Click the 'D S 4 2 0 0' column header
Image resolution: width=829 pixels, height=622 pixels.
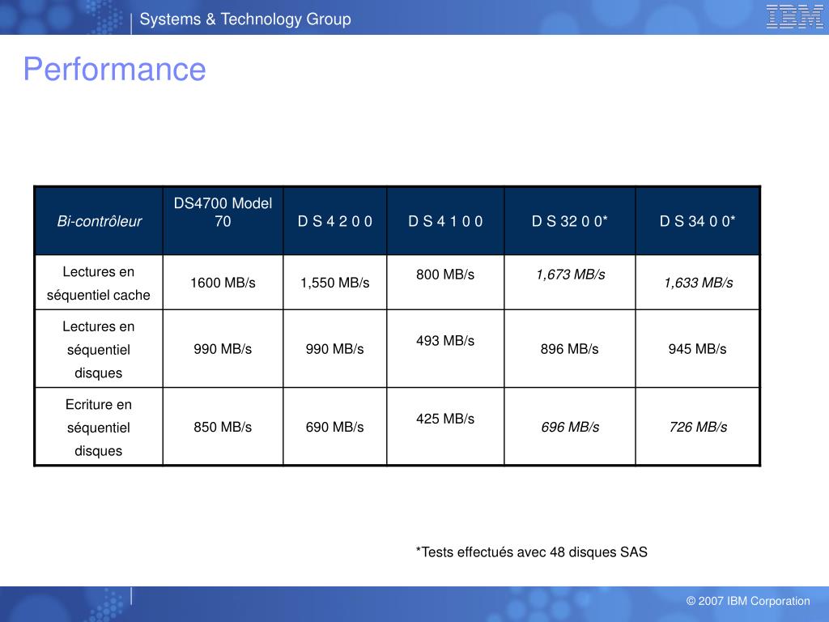[x=334, y=221]
